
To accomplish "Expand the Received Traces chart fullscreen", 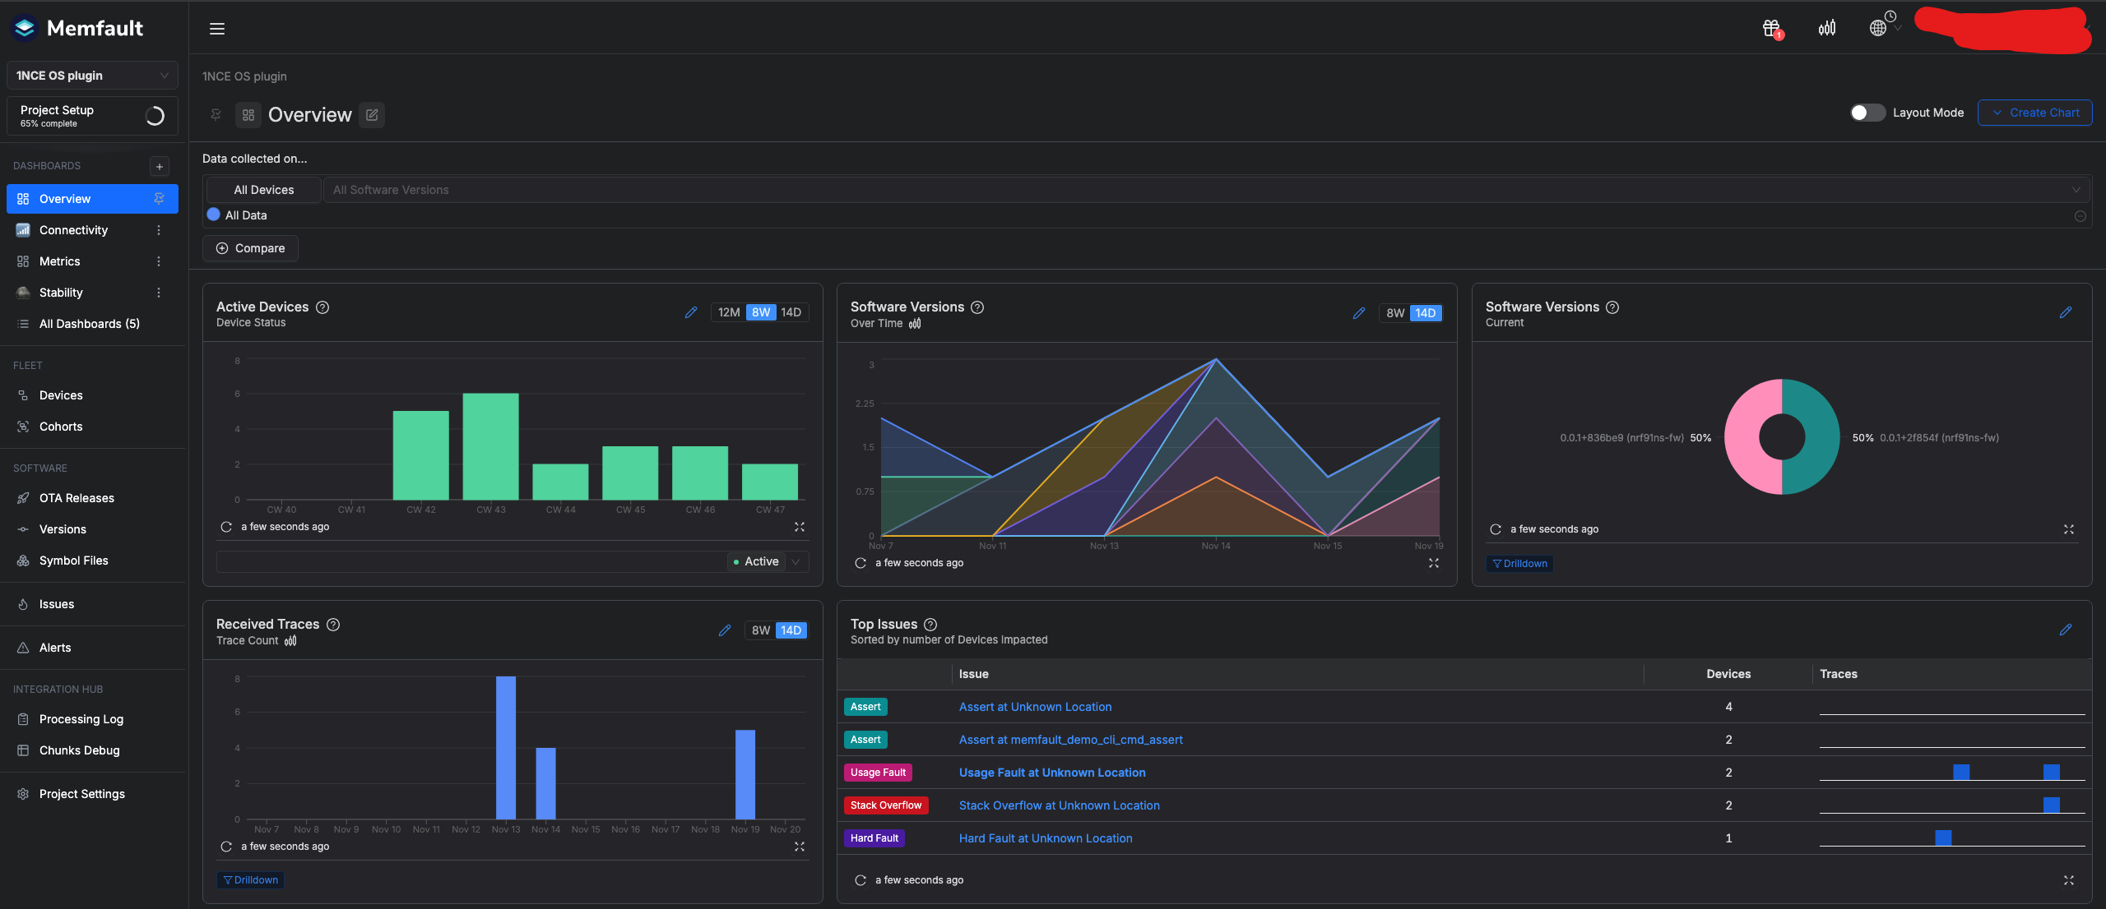I will [800, 847].
